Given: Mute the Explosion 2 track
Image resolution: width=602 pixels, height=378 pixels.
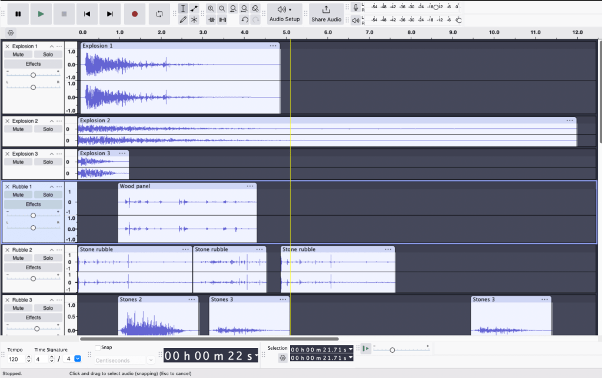Looking at the screenshot, I should 18,129.
